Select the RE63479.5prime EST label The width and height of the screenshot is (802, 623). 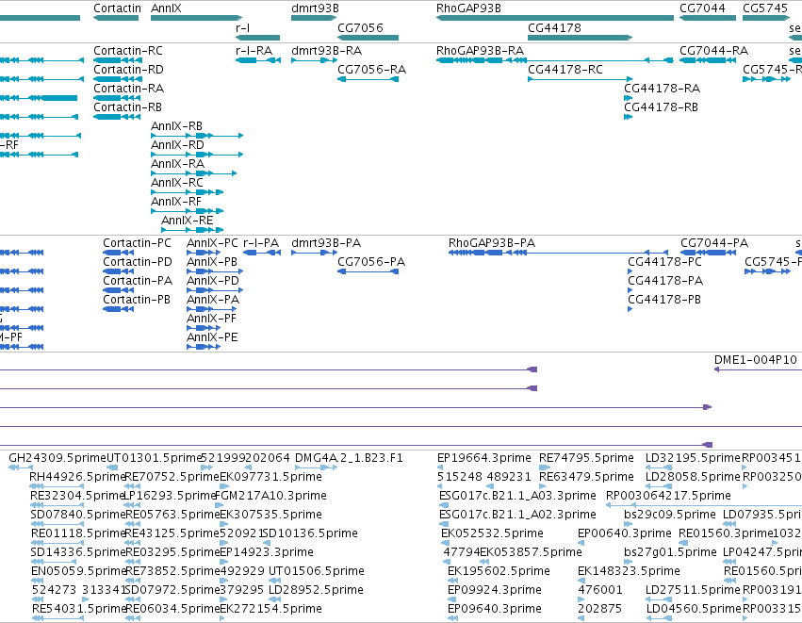click(x=587, y=477)
